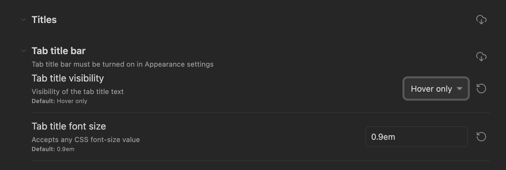Click the caret arrow in Hover only dropdown
This screenshot has height=170, width=506.
[x=459, y=88]
